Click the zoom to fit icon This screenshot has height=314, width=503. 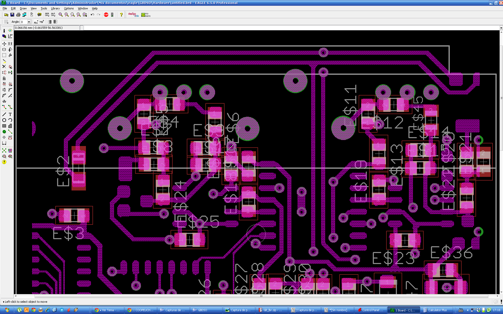(x=61, y=15)
